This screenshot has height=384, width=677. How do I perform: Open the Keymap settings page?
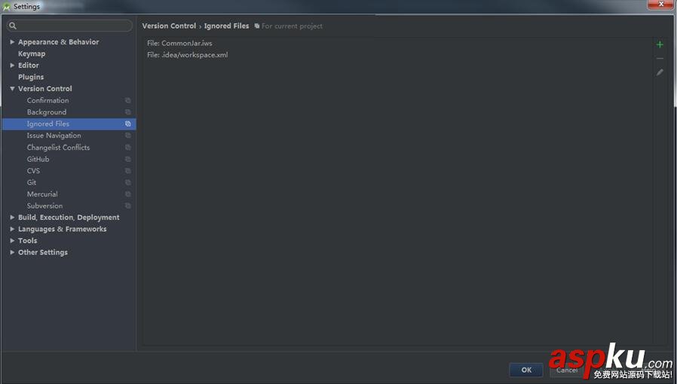pyautogui.click(x=32, y=54)
